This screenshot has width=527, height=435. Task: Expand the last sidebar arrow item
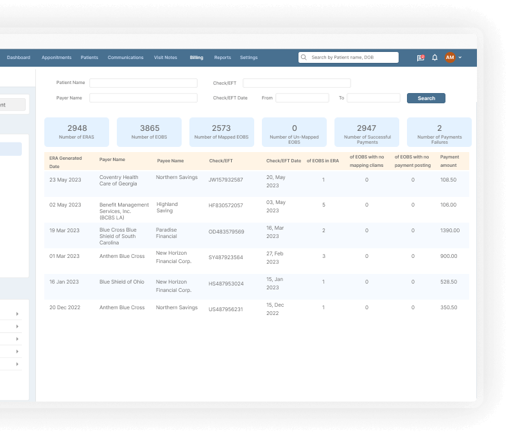pyautogui.click(x=17, y=364)
